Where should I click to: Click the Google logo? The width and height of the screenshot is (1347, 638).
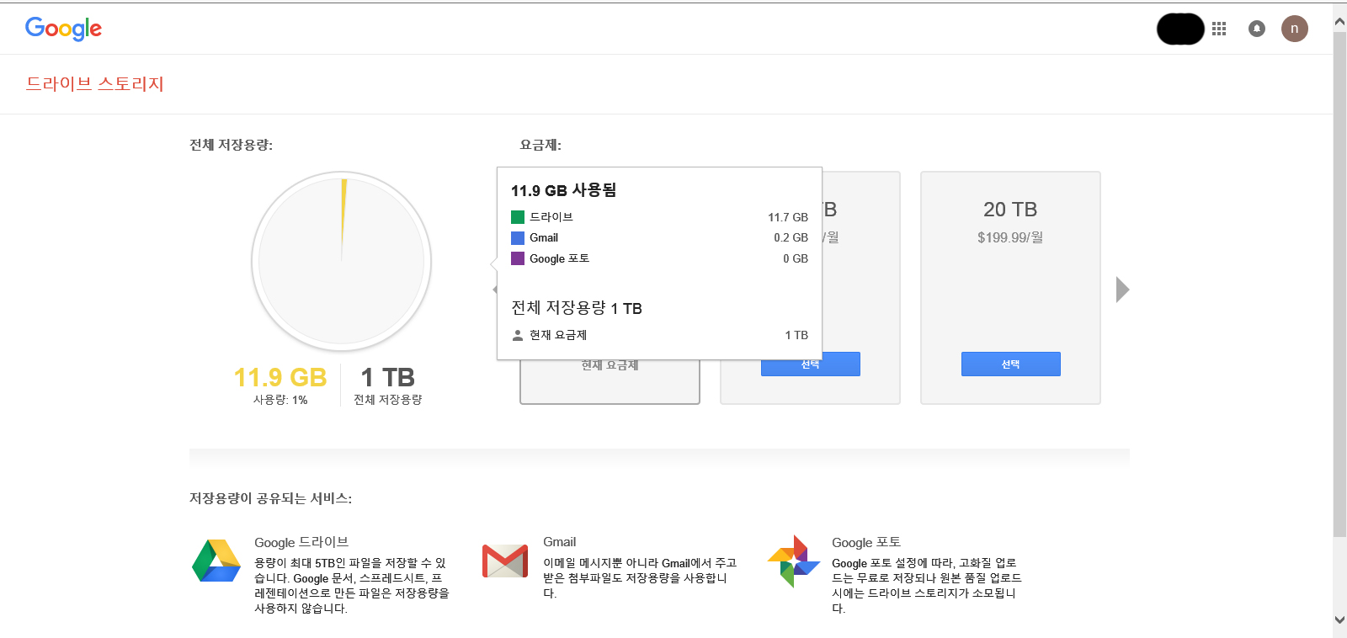pos(63,29)
